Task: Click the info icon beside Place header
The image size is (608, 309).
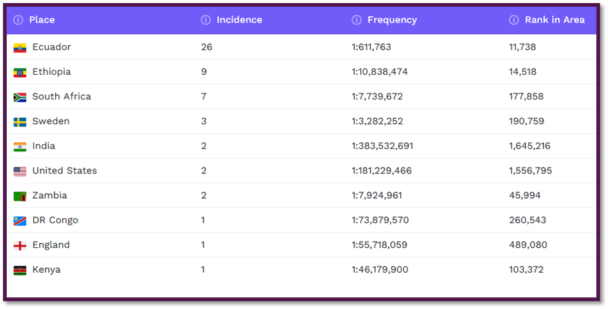Action: tap(18, 20)
